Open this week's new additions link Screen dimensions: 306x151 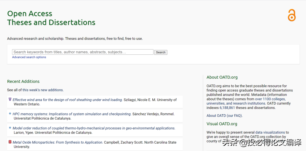click(x=43, y=90)
